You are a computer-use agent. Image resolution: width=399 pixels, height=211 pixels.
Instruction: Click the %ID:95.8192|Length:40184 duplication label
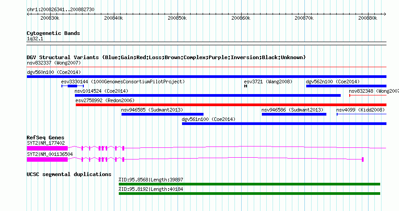pyautogui.click(x=151, y=189)
